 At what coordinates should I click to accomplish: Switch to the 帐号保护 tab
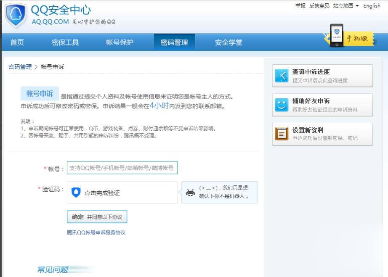(120, 42)
